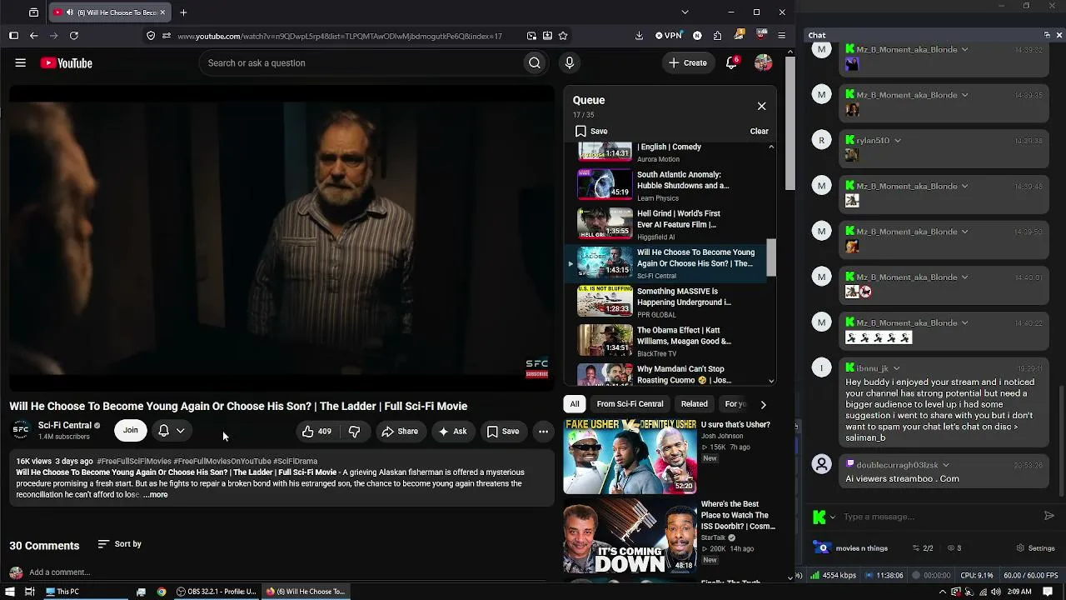Open YouTube notifications bell in header
The width and height of the screenshot is (1066, 600).
click(732, 63)
